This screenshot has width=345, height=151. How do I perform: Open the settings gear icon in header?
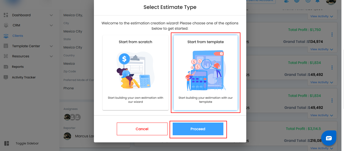308,1
